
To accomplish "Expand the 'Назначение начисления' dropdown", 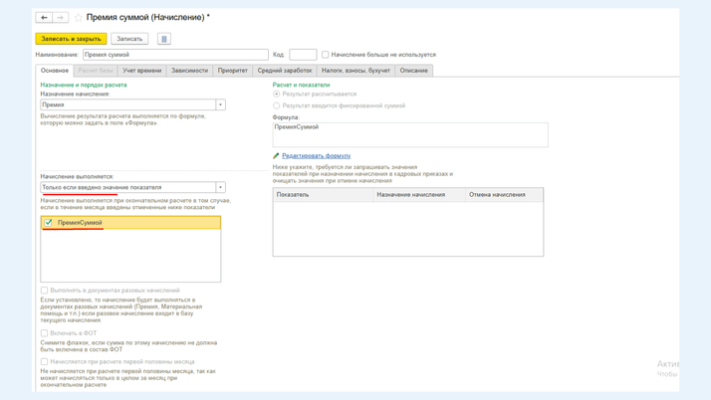I will tap(220, 104).
